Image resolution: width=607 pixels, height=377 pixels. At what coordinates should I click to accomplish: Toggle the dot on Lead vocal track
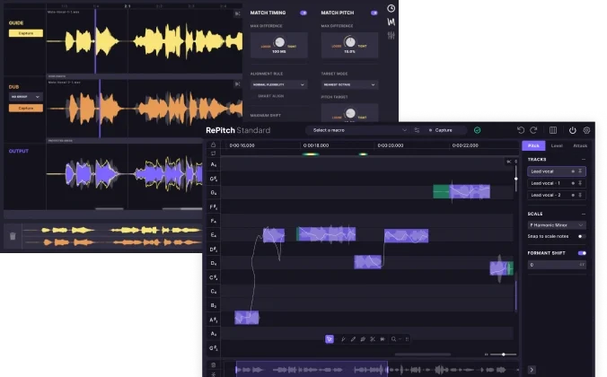pyautogui.click(x=573, y=171)
